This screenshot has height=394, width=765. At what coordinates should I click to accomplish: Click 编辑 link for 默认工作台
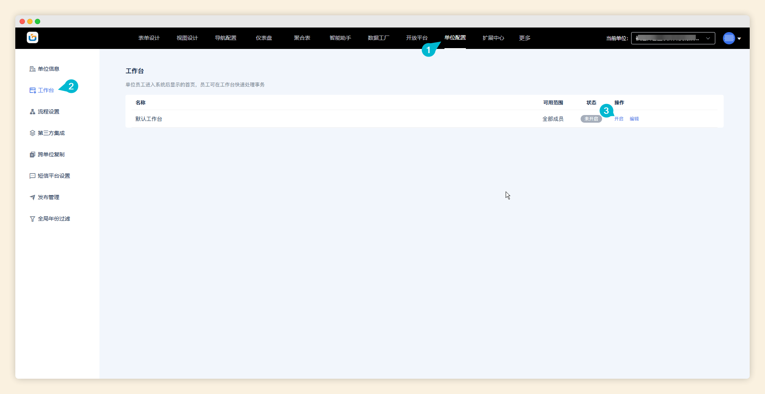pos(634,119)
